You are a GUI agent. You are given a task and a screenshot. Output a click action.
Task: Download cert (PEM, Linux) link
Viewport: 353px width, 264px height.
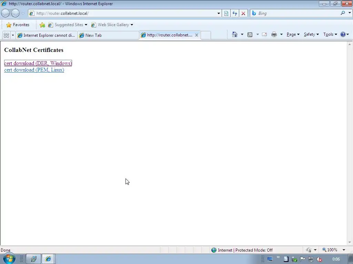(x=34, y=70)
